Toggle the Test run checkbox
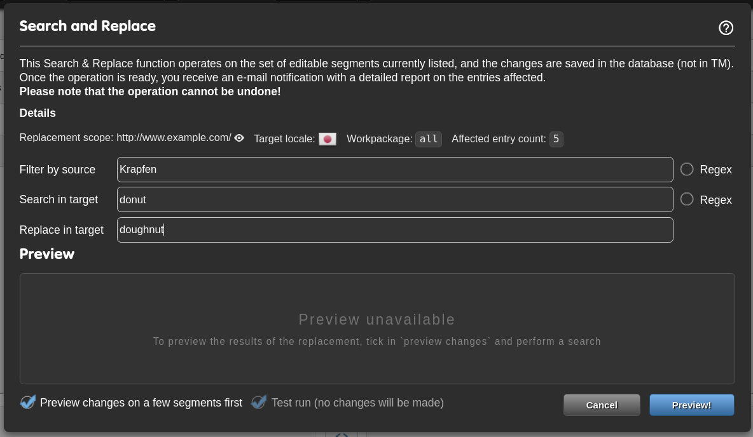Screen dimensions: 753x437 tap(259, 402)
